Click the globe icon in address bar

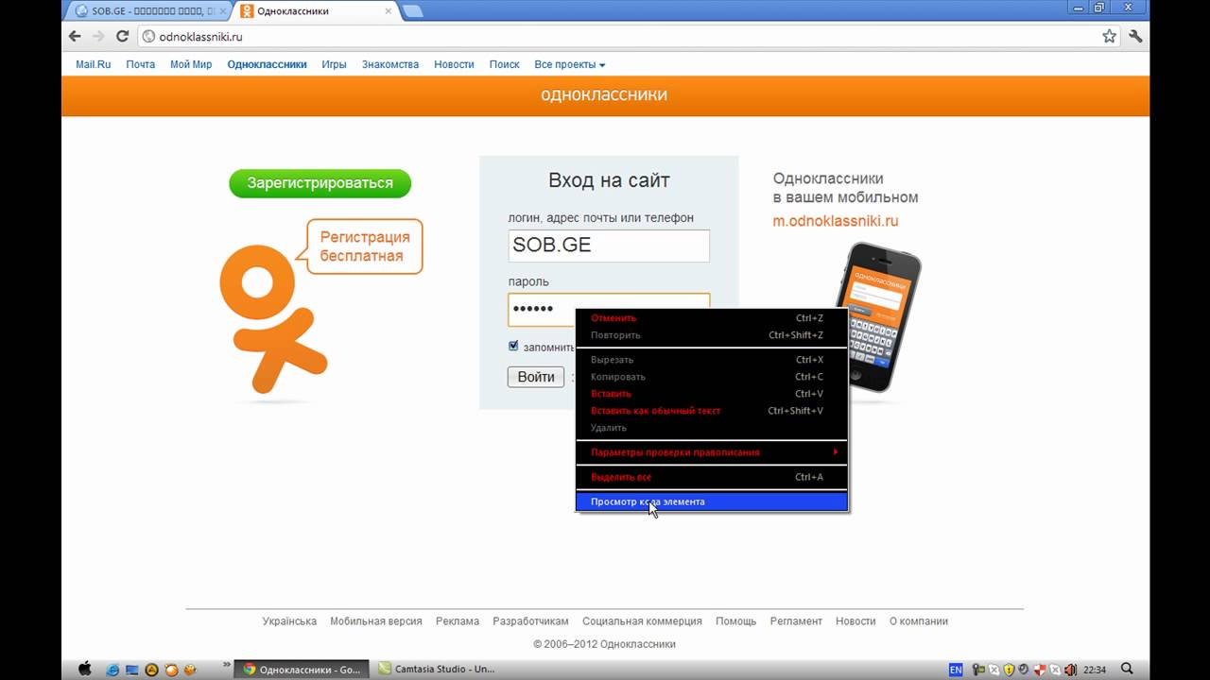(x=148, y=37)
